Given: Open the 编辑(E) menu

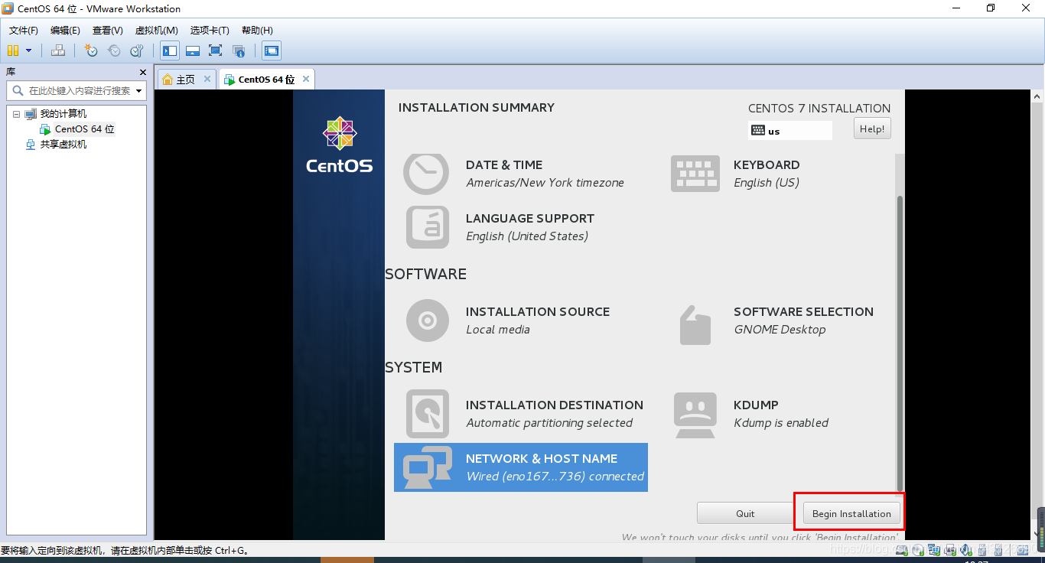Looking at the screenshot, I should pyautogui.click(x=65, y=31).
